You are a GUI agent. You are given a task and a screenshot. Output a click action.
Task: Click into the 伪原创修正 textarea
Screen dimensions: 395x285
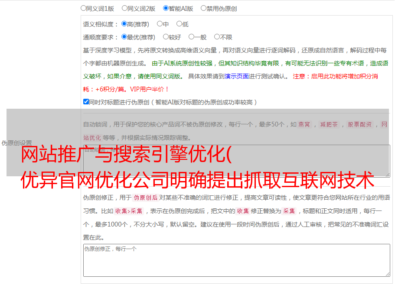coord(237,260)
